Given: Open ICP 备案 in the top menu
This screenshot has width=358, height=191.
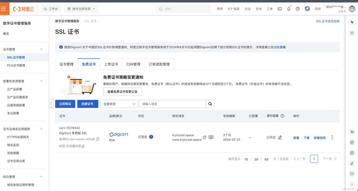Looking at the screenshot, I should pos(234,9).
